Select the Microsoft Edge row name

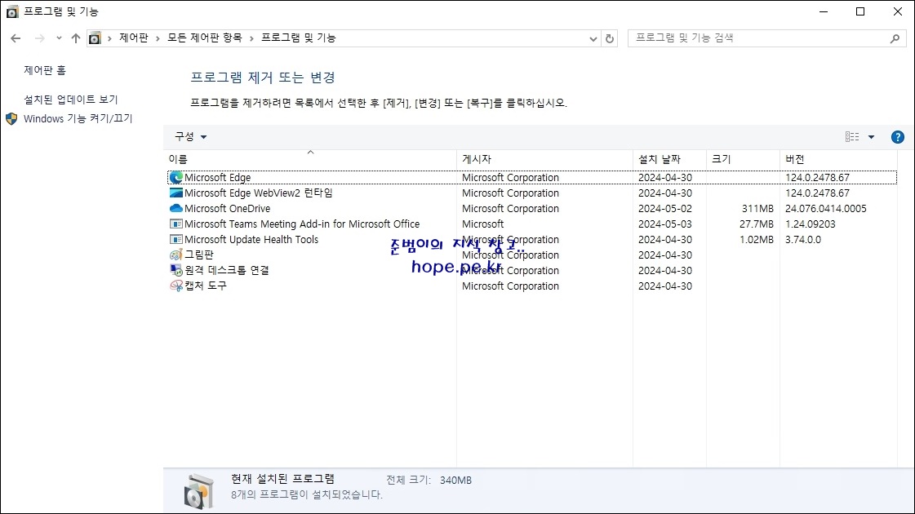(x=218, y=177)
